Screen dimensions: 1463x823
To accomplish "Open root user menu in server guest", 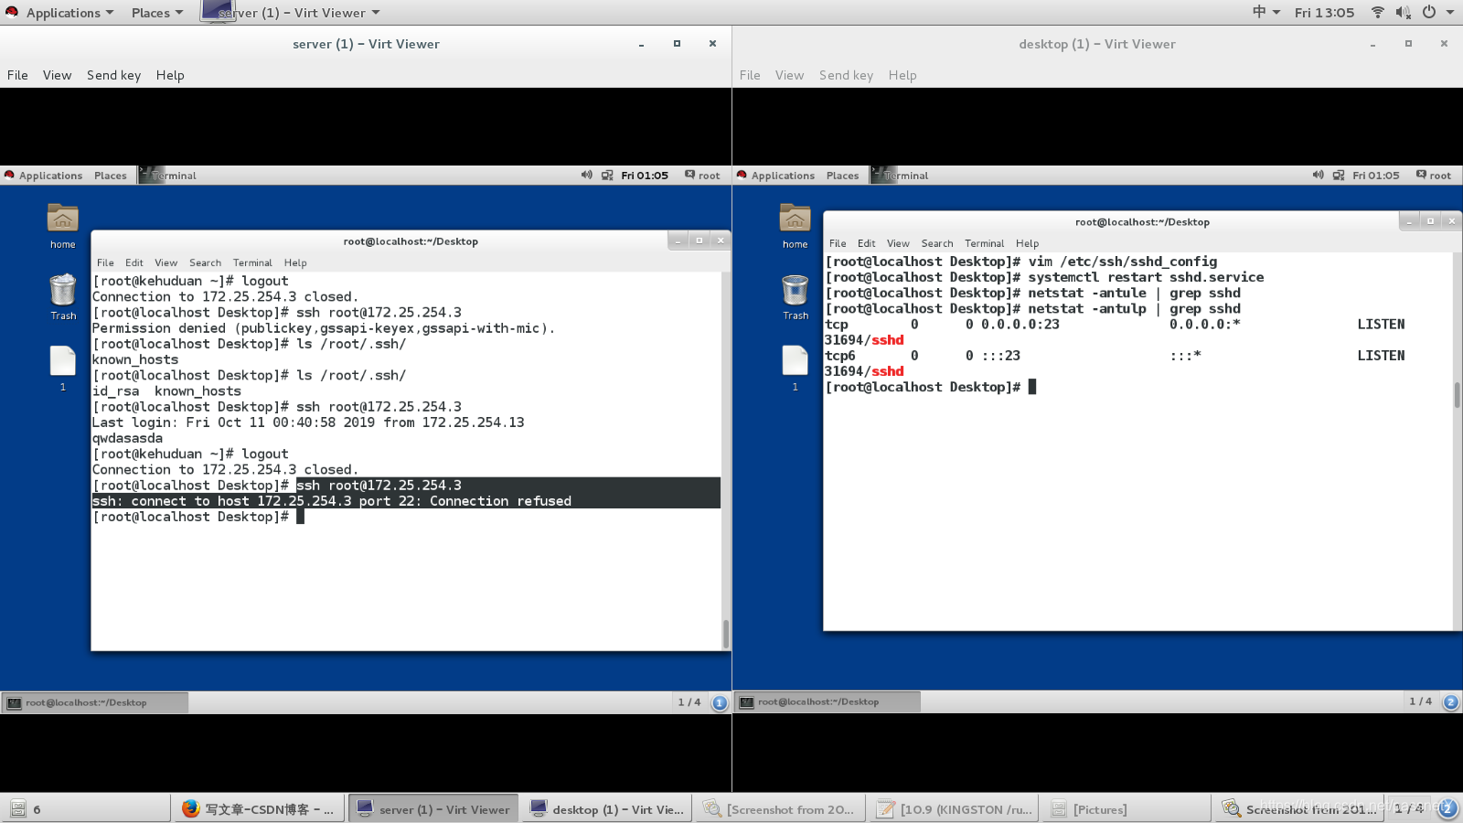I will [x=702, y=175].
